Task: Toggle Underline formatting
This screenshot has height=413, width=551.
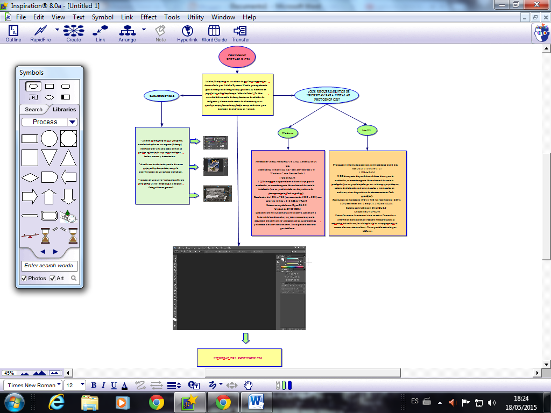Action: [114, 385]
